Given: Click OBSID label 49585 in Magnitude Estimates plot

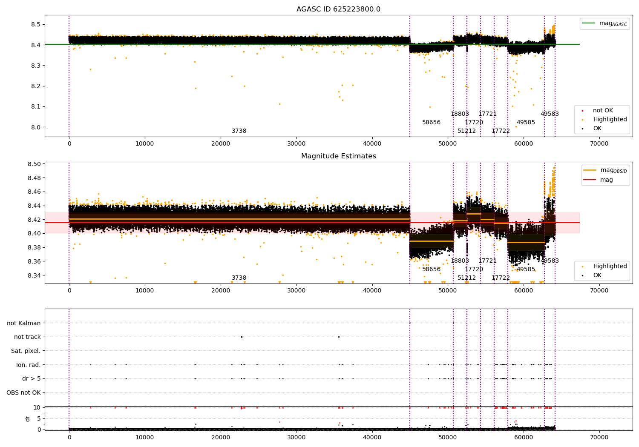Looking at the screenshot, I should point(526,269).
